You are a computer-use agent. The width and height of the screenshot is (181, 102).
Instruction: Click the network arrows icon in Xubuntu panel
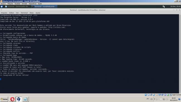164,6
